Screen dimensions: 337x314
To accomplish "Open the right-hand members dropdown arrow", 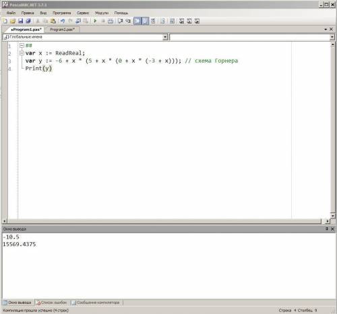I will (x=332, y=37).
